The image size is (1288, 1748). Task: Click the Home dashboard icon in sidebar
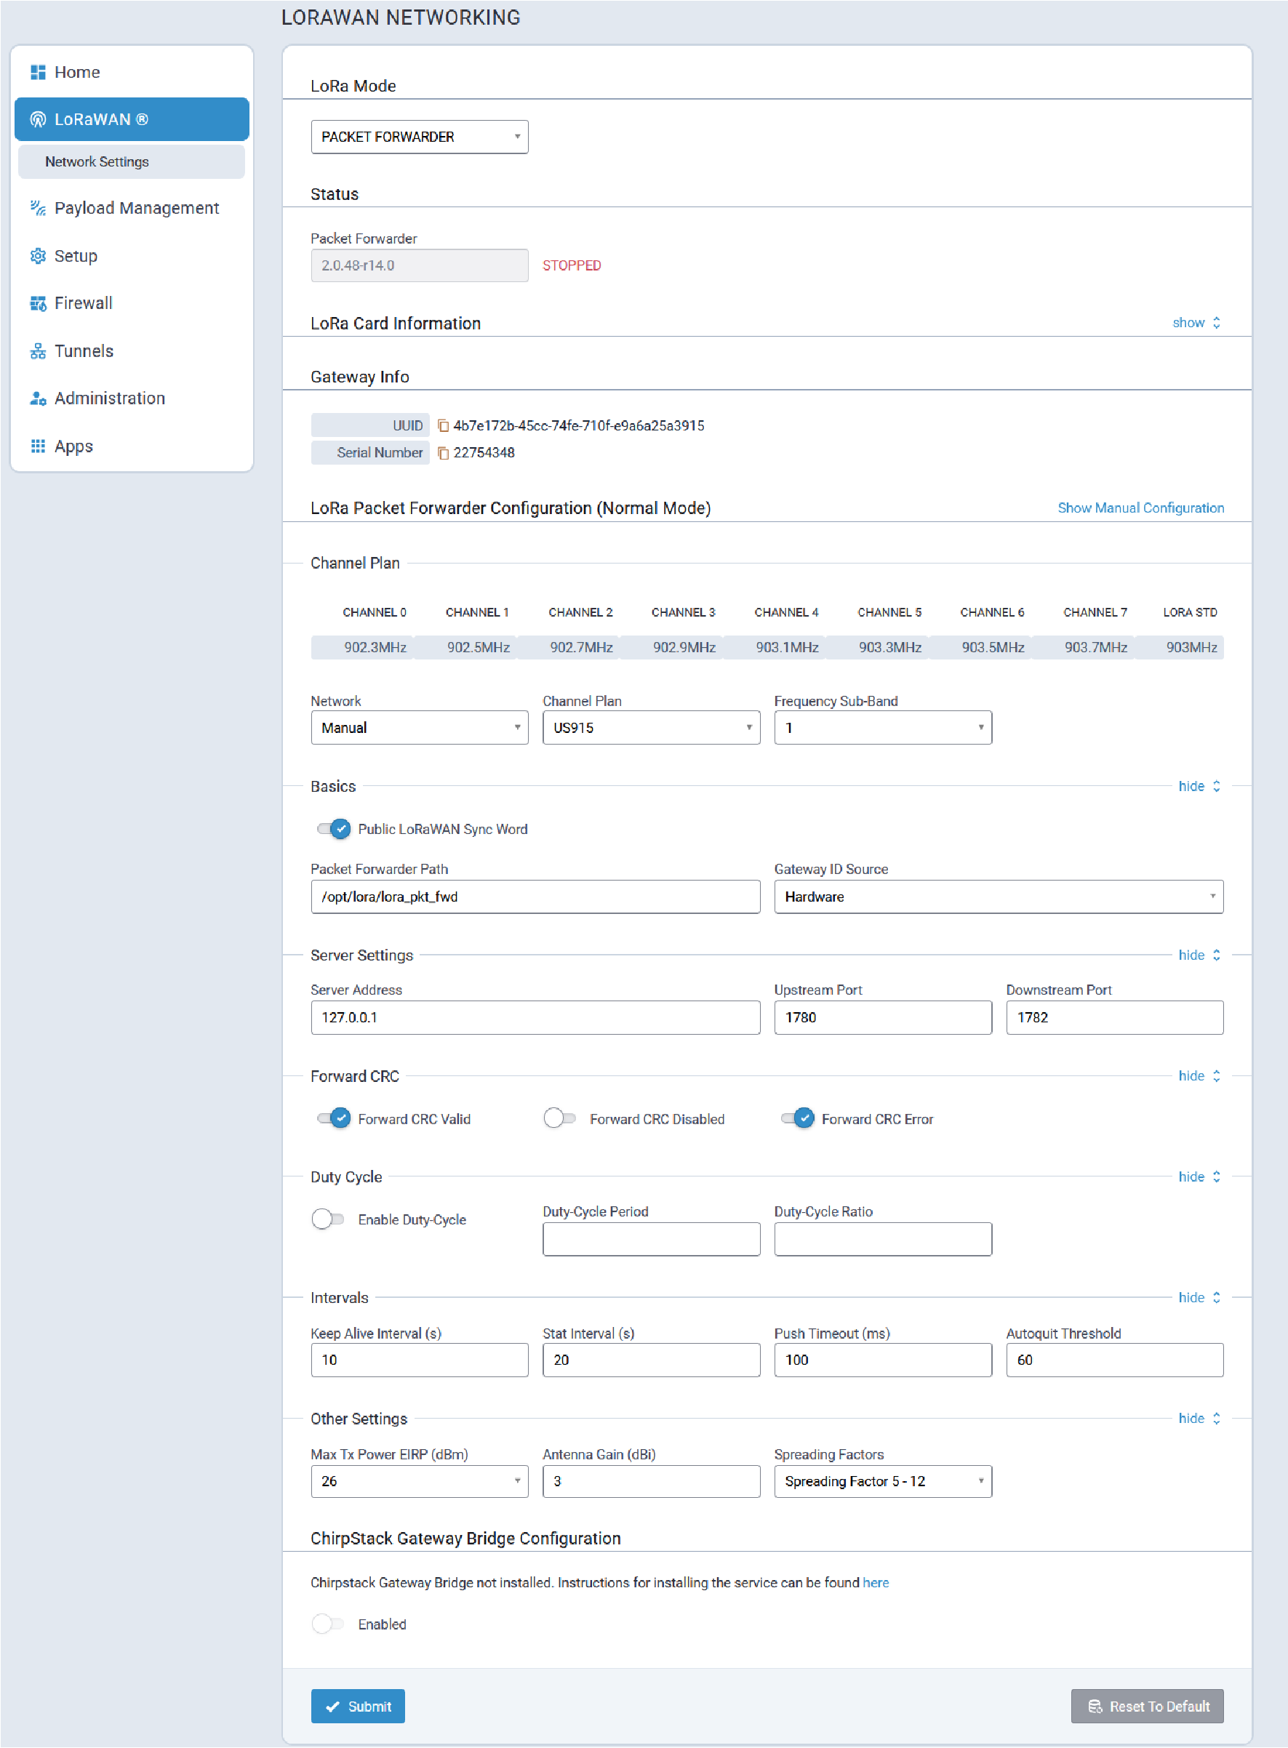(37, 73)
